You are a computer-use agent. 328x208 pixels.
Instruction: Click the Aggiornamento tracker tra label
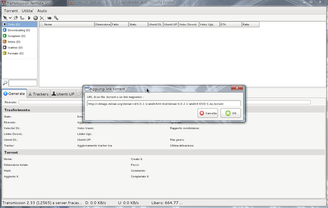[95, 145]
